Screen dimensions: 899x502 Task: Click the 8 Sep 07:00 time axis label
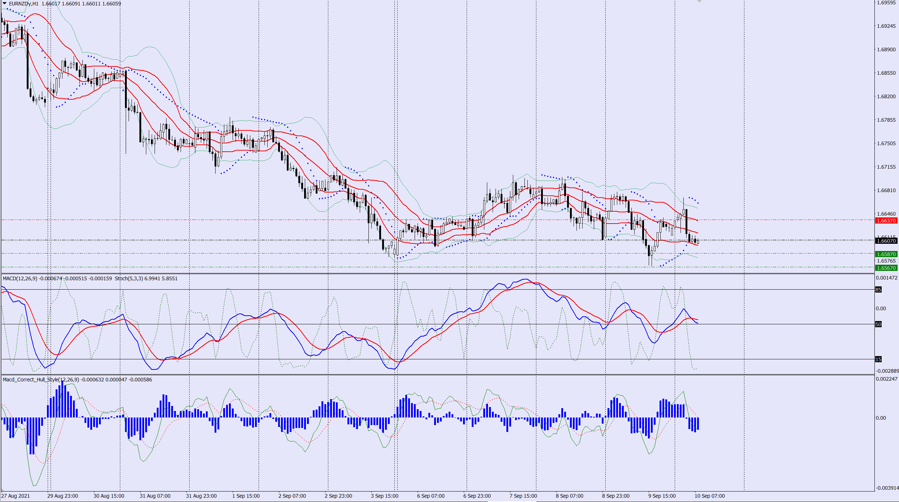coord(570,496)
